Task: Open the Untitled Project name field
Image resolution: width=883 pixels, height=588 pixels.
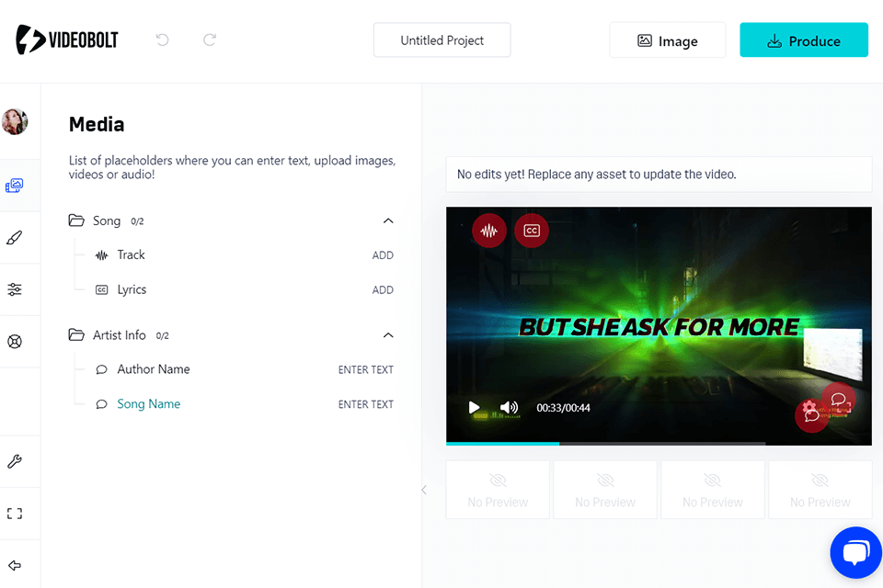Action: coord(442,40)
